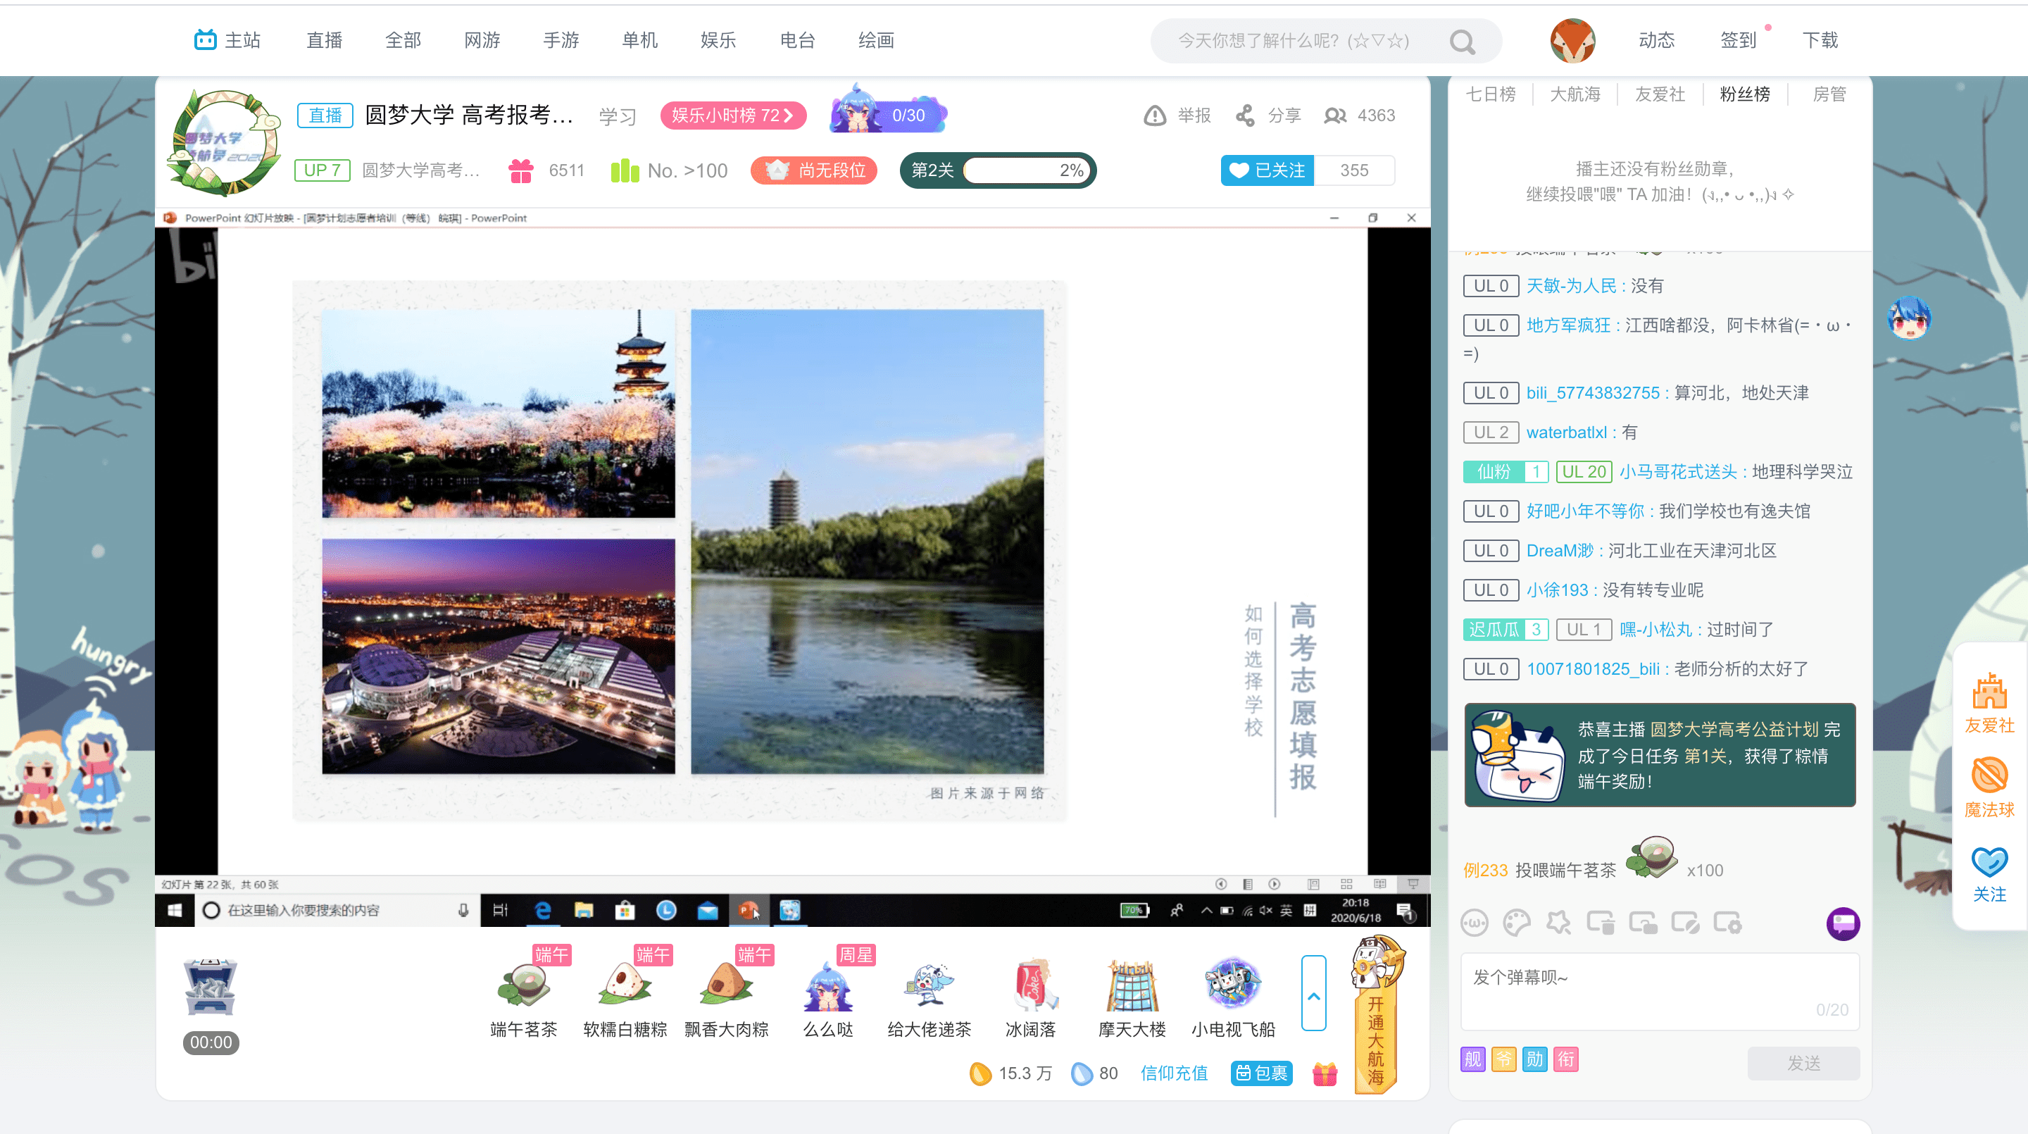The image size is (2028, 1134).
Task: Open the treasure chest timer icon
Action: pyautogui.click(x=211, y=987)
